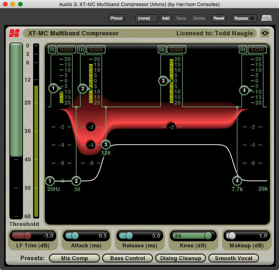Viewport: 279px width, 270px height.
Task: Click the Harrison red logo icon
Action: point(14,33)
